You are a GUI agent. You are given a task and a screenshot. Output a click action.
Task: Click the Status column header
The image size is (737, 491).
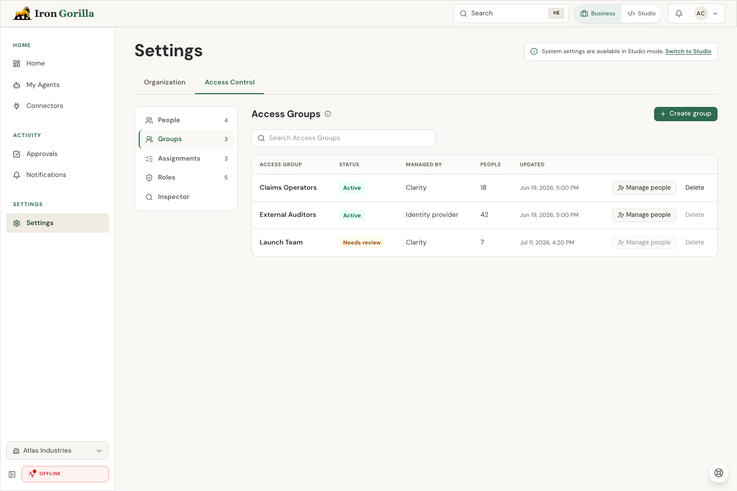349,165
